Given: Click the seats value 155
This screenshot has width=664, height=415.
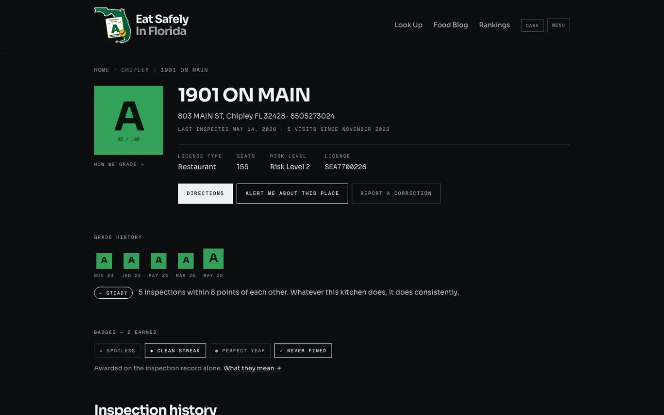Looking at the screenshot, I should click(243, 167).
